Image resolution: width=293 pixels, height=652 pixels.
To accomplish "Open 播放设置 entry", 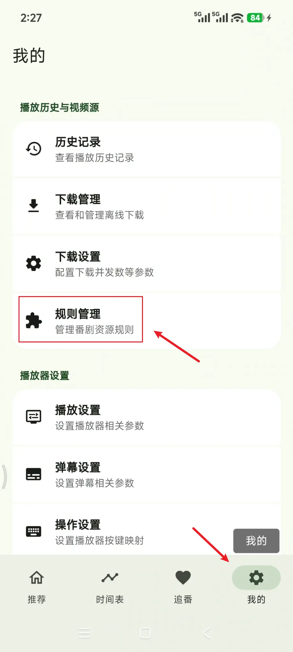I will point(146,417).
